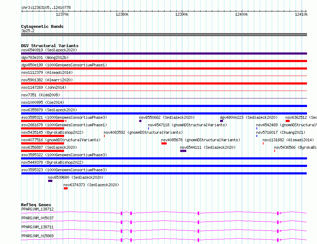Click the purple nsv6544111 variant block

click(183, 151)
